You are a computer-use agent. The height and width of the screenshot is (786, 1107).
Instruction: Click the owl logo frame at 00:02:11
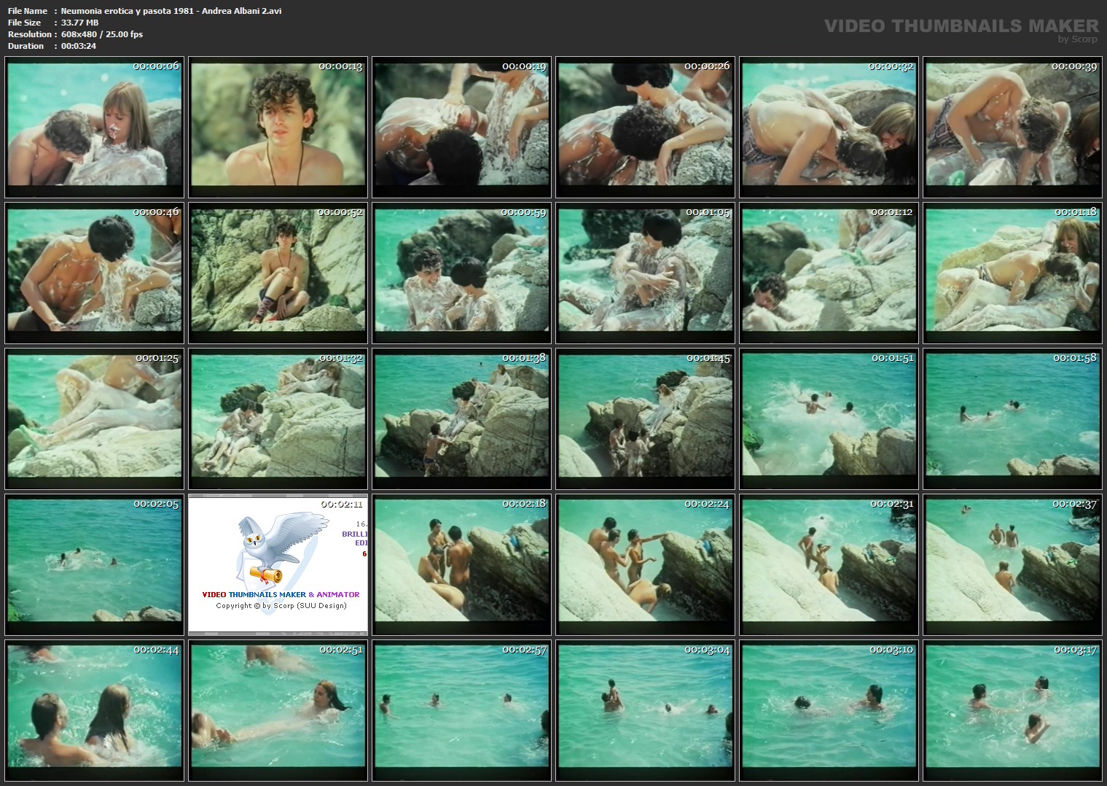(x=278, y=565)
